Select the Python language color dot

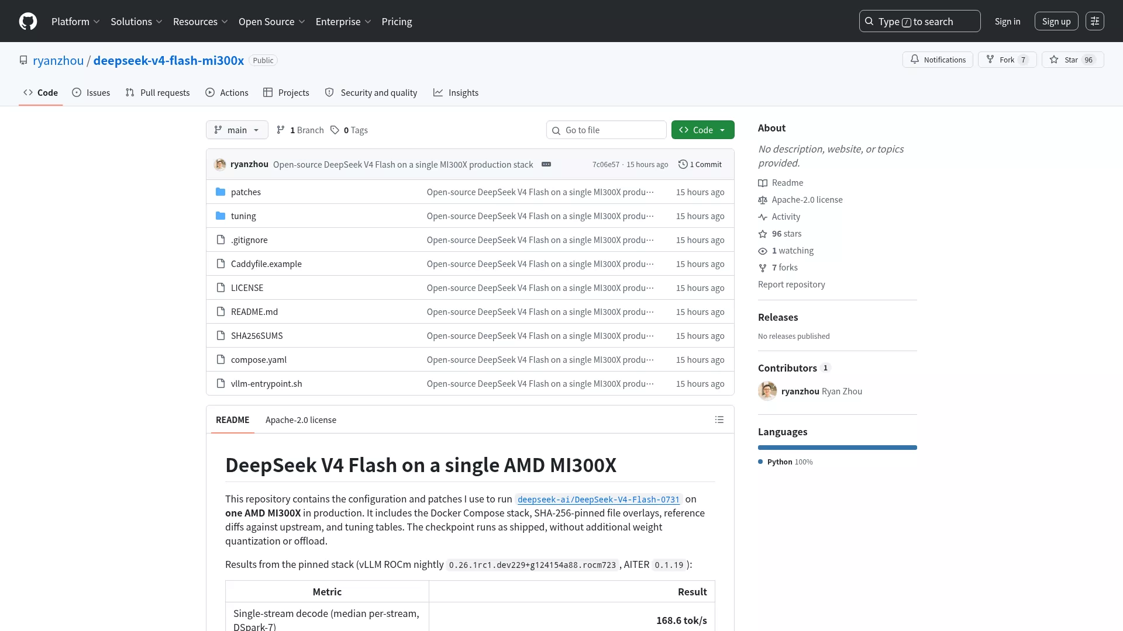pyautogui.click(x=760, y=462)
